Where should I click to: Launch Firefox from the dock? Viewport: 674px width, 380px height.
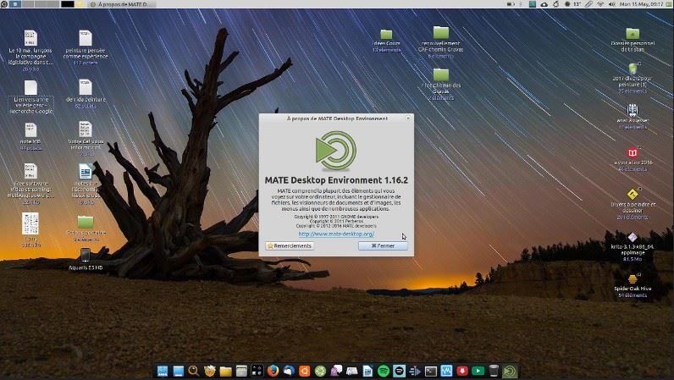click(273, 371)
